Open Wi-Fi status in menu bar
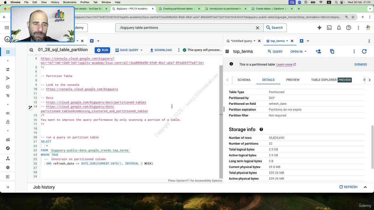Screen dimensions: 374x210 (x=321, y=2)
